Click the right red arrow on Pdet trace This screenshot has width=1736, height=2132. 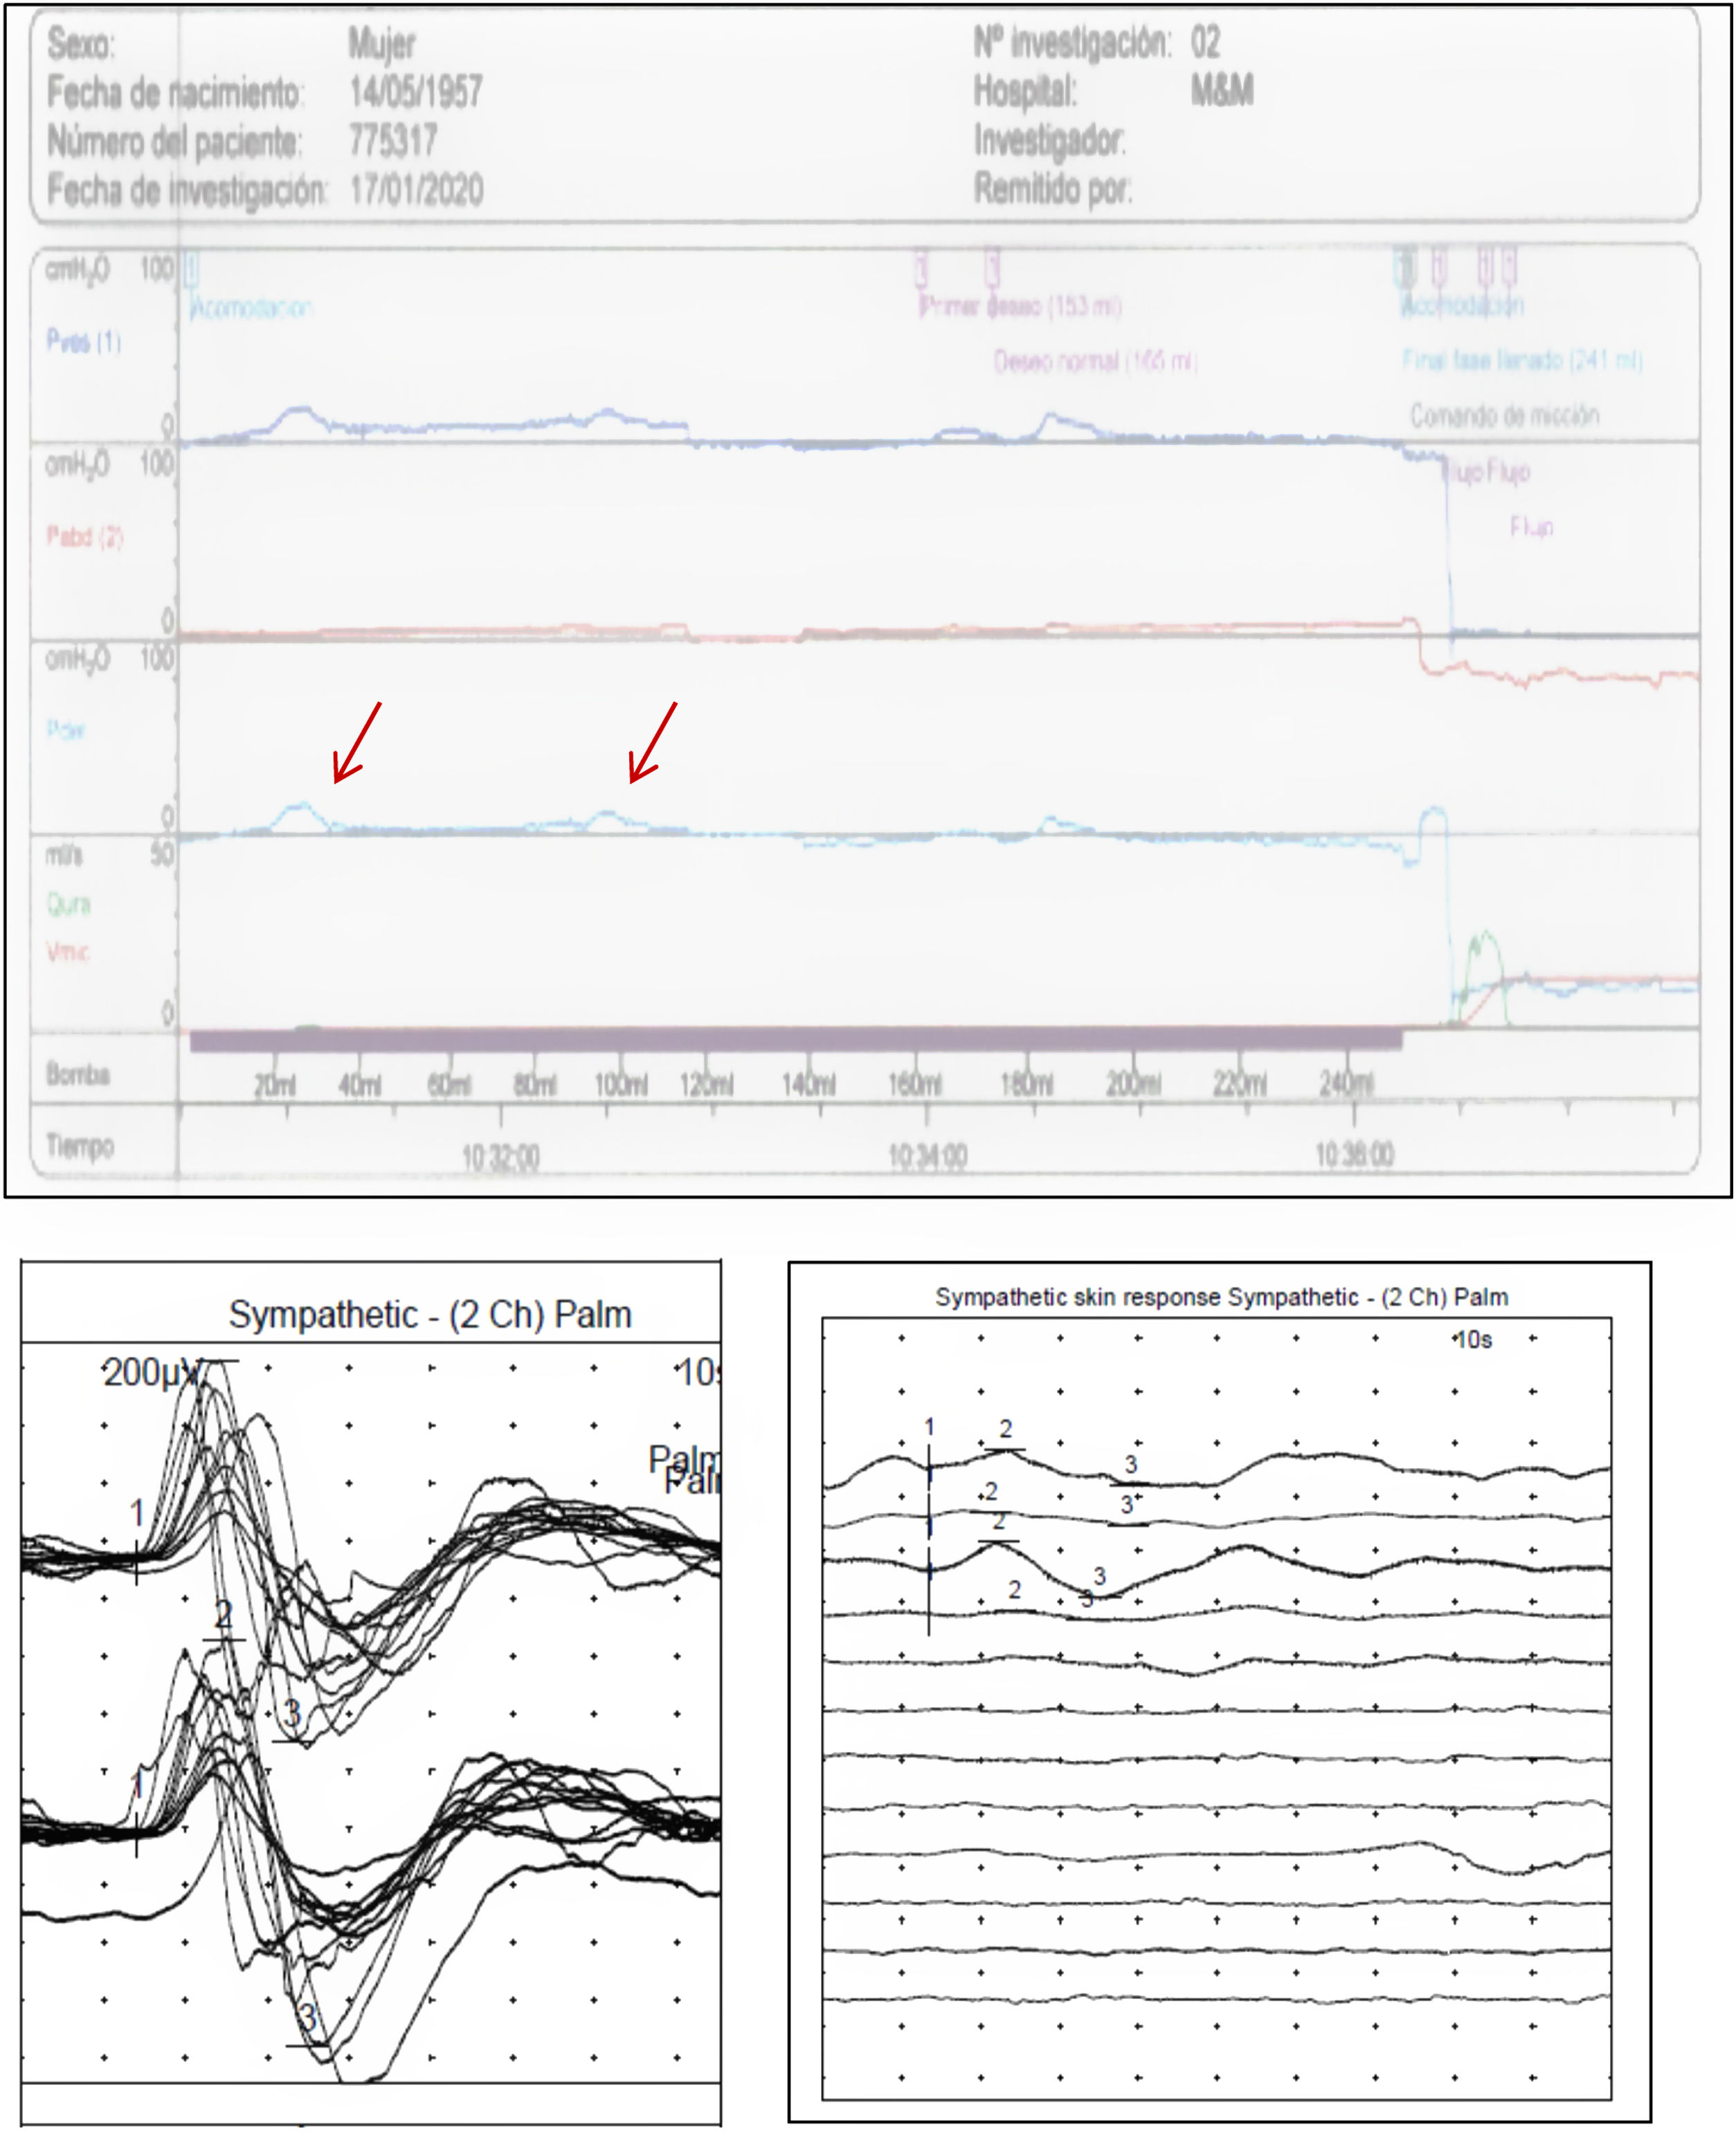pos(652,742)
